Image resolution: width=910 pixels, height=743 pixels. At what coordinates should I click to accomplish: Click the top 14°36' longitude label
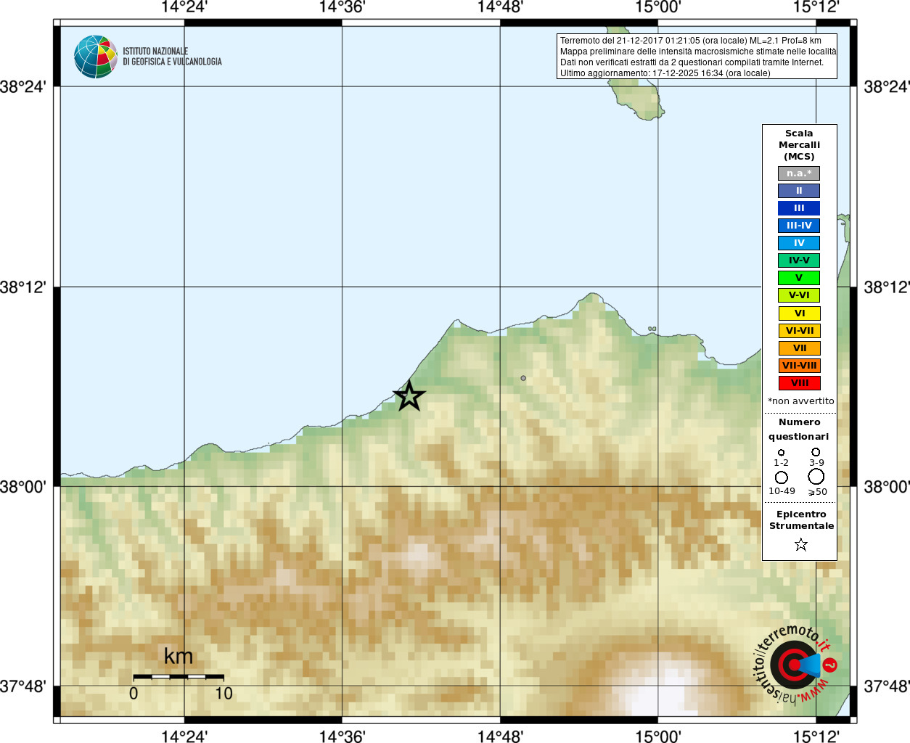tap(342, 7)
